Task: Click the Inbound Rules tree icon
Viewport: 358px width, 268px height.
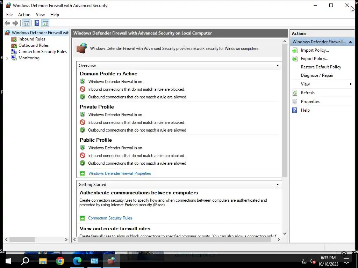Action: pyautogui.click(x=14, y=39)
